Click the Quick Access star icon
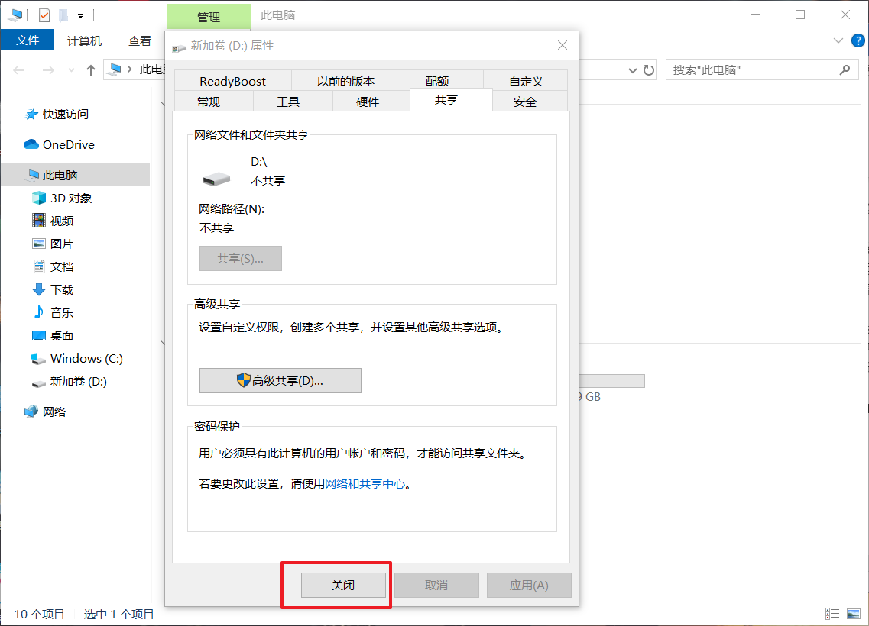This screenshot has width=869, height=626. (x=31, y=115)
